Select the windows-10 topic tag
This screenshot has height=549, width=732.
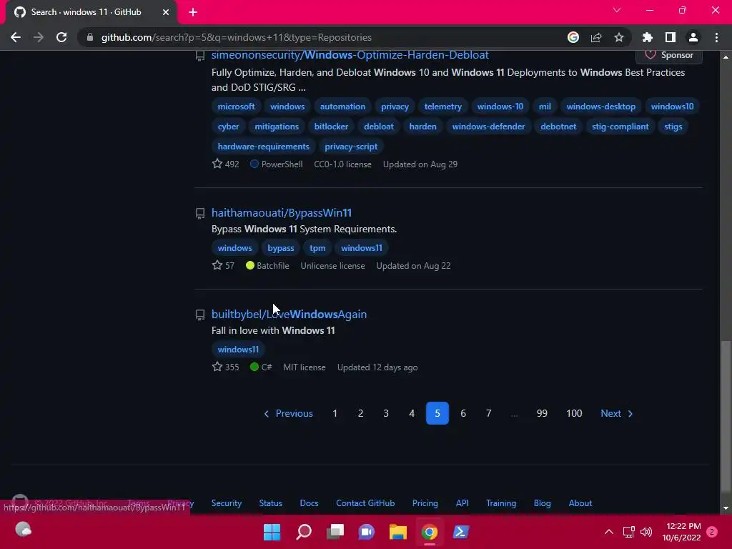click(500, 107)
